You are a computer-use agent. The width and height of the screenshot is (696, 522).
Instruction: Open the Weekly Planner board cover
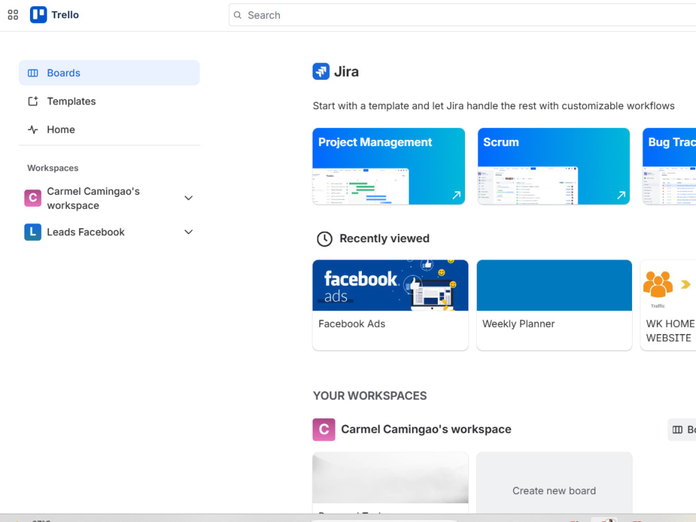[x=555, y=285]
